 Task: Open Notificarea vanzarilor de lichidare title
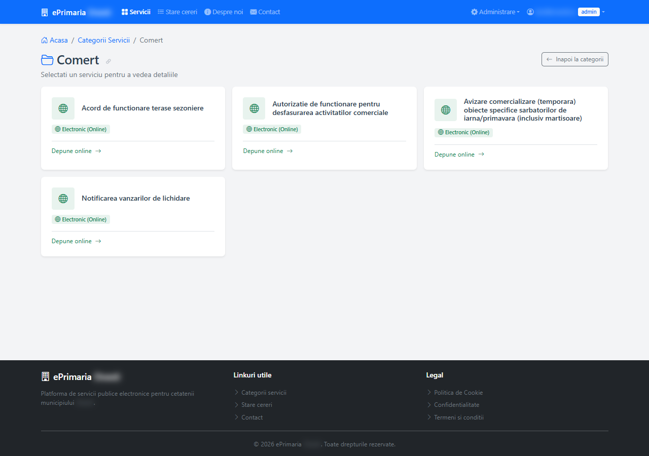click(136, 198)
